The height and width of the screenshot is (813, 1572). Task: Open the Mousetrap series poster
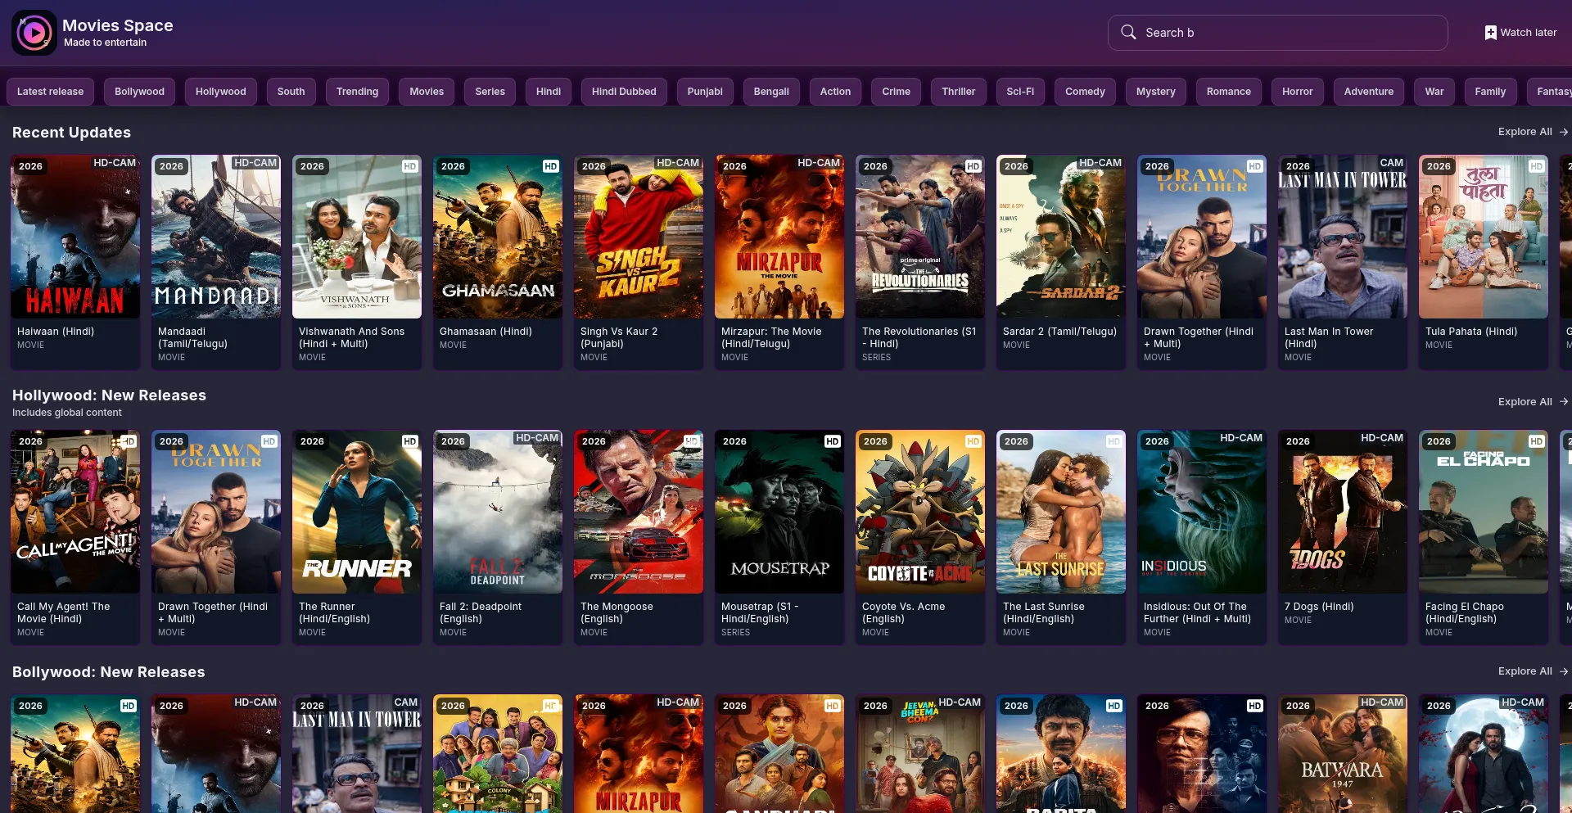point(779,512)
